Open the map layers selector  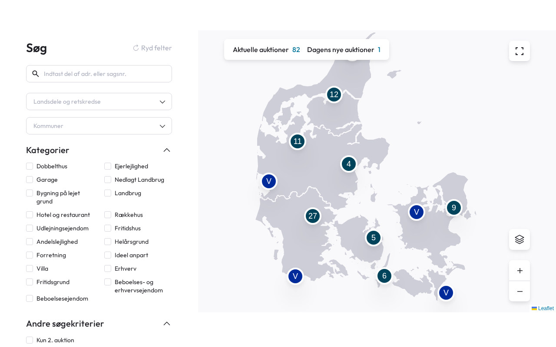click(519, 239)
